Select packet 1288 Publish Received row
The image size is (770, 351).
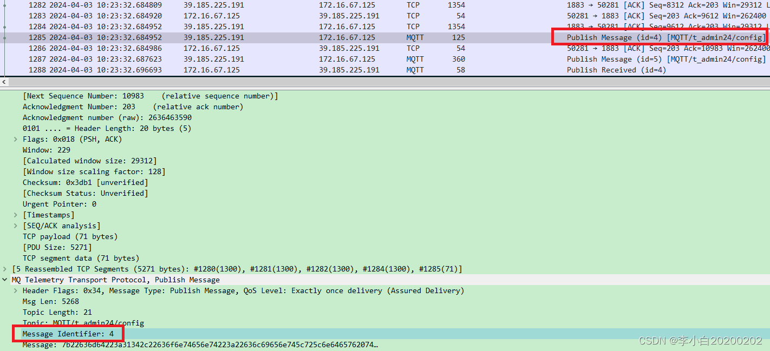(x=217, y=70)
